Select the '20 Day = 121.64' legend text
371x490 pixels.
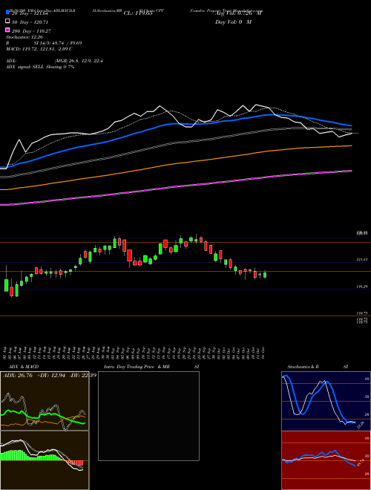[x=30, y=13]
